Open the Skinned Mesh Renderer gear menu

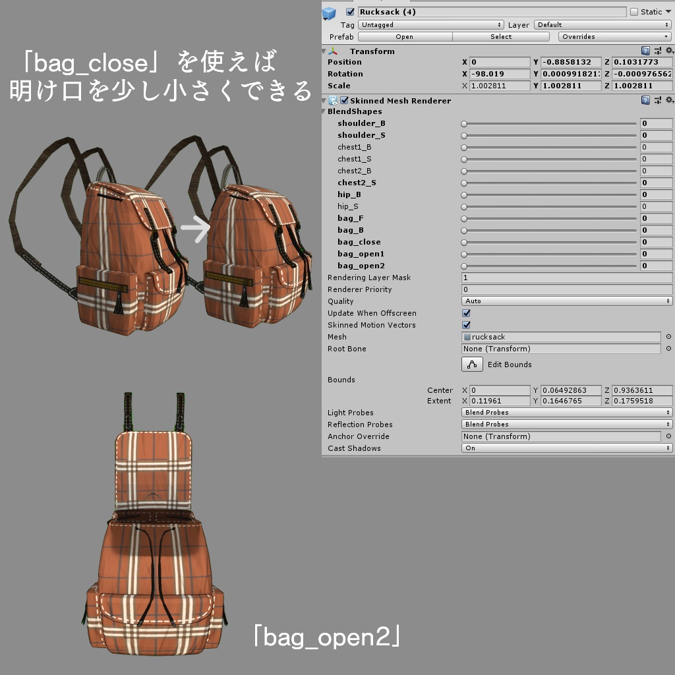tap(670, 100)
